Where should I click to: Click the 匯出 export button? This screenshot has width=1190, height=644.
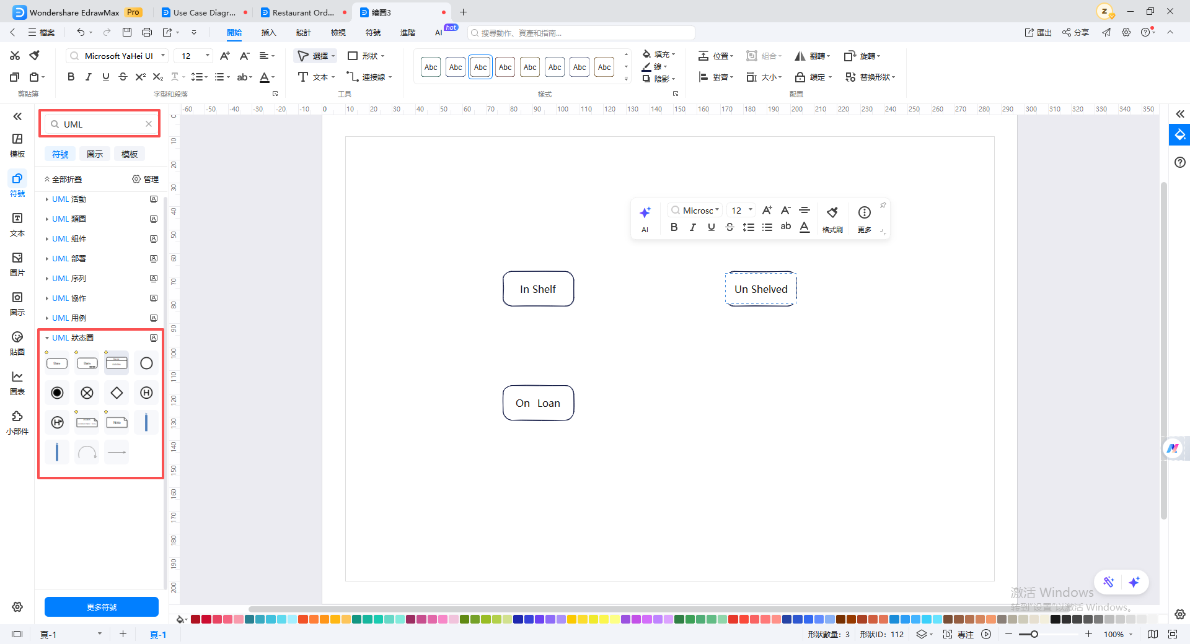[x=1038, y=32]
